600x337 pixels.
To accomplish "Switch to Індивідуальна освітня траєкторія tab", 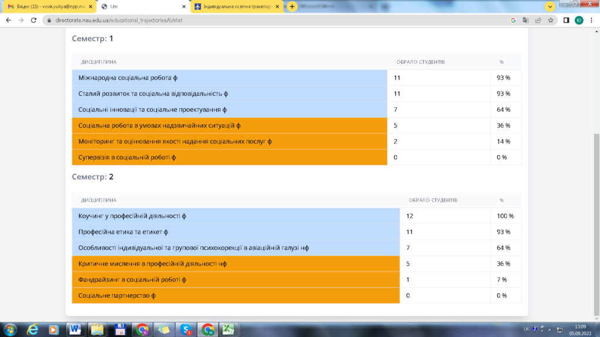I will 237,6.
